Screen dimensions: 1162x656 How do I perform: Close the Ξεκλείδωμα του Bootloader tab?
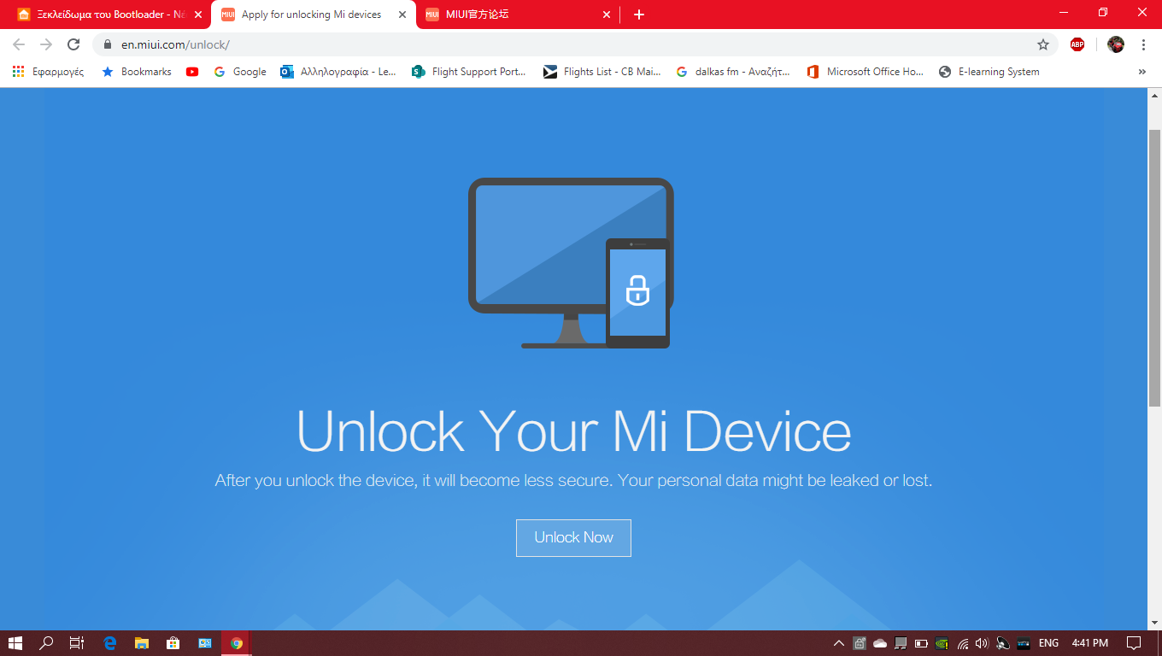(x=198, y=15)
